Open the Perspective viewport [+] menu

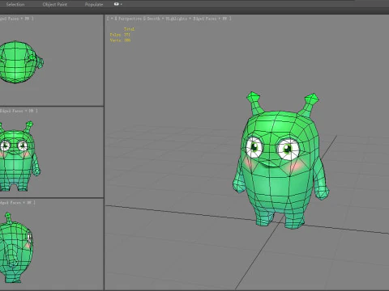(x=111, y=19)
